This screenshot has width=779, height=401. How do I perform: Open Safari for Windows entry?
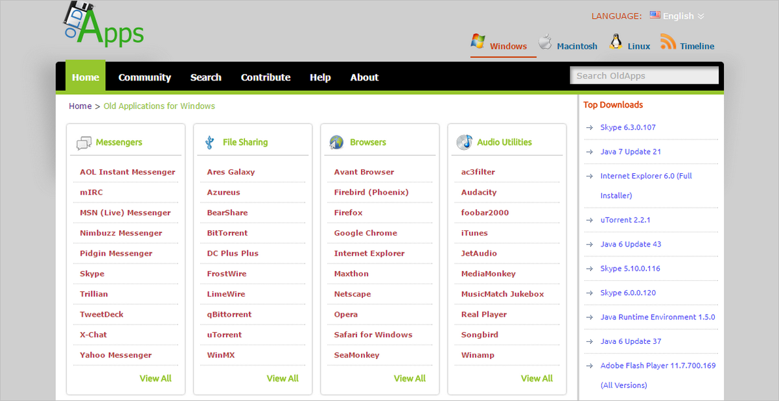373,335
